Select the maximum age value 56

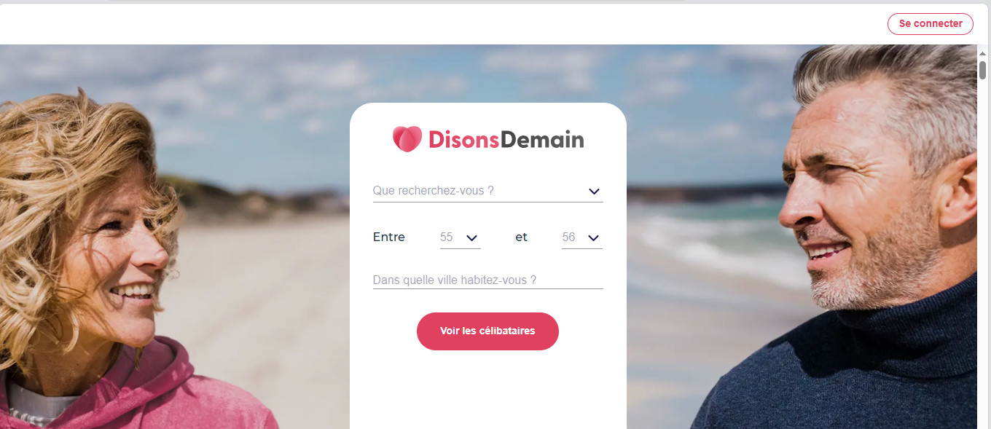(568, 237)
